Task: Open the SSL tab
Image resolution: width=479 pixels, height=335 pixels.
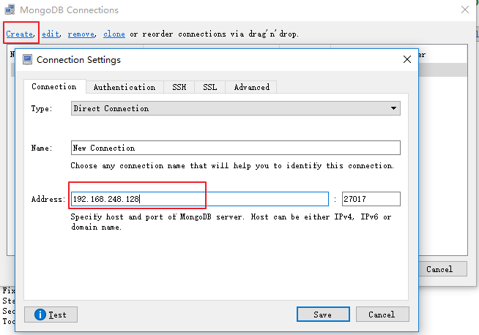Action: pyautogui.click(x=210, y=87)
